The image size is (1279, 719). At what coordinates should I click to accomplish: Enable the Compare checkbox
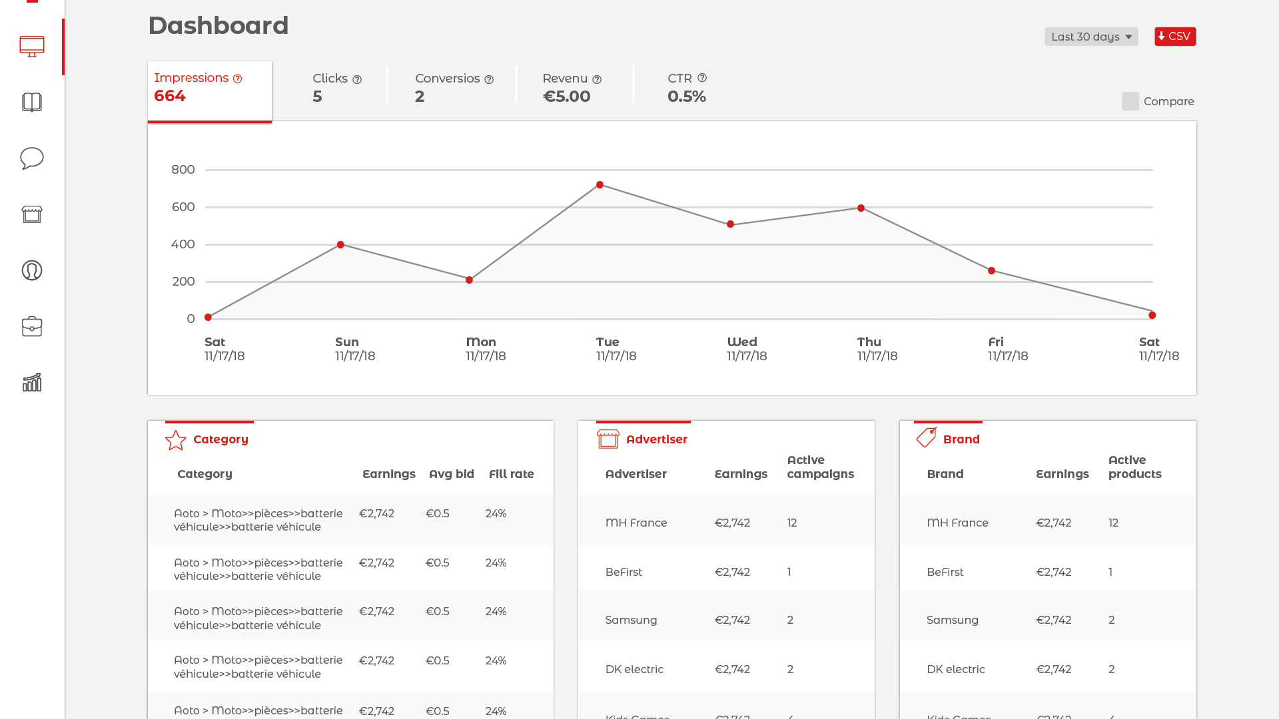coord(1130,101)
